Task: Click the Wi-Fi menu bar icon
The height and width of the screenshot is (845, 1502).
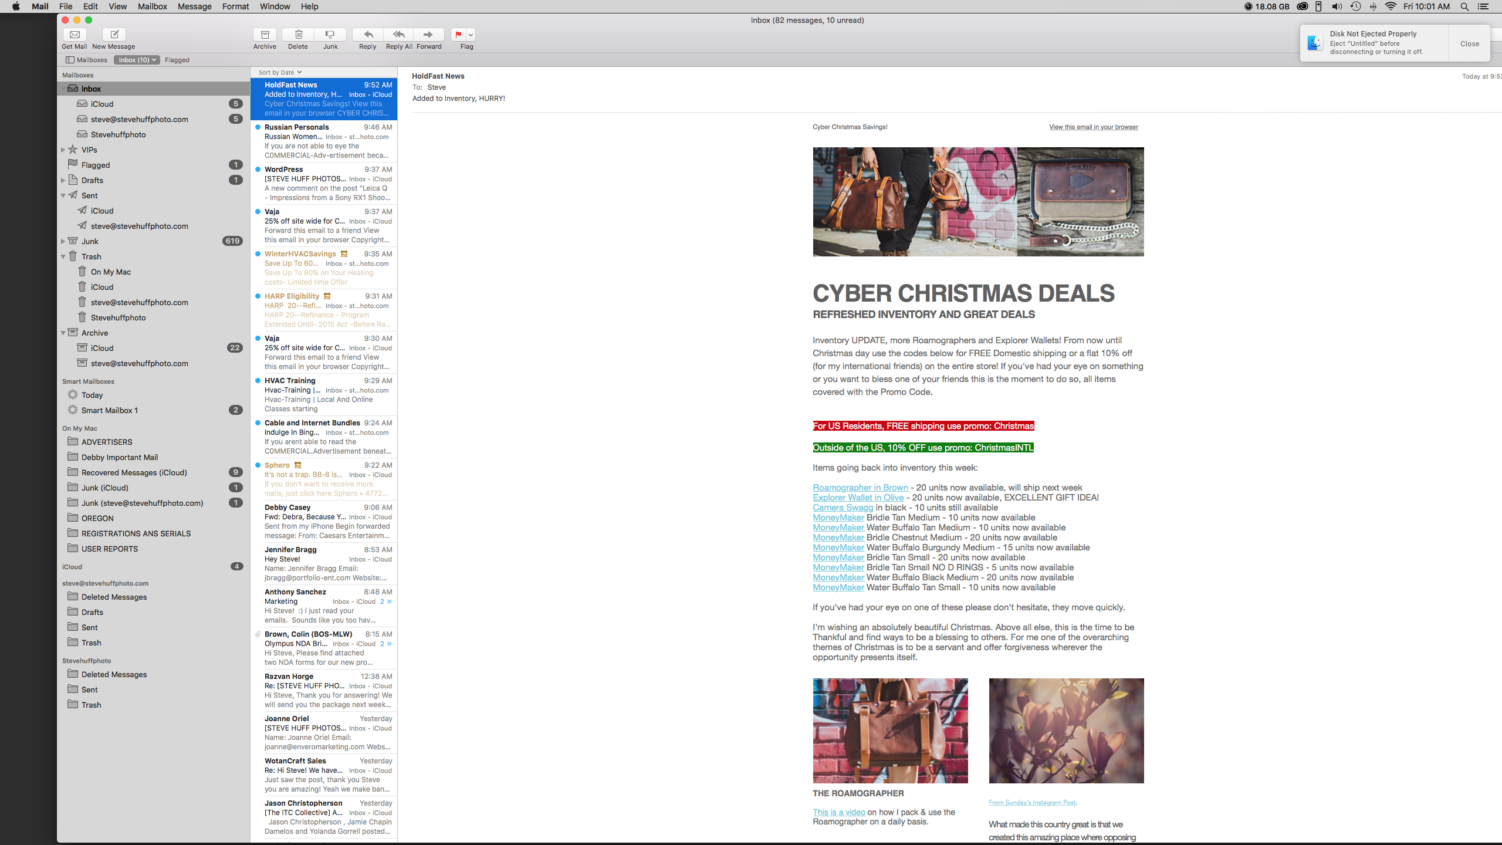Action: (x=1391, y=6)
